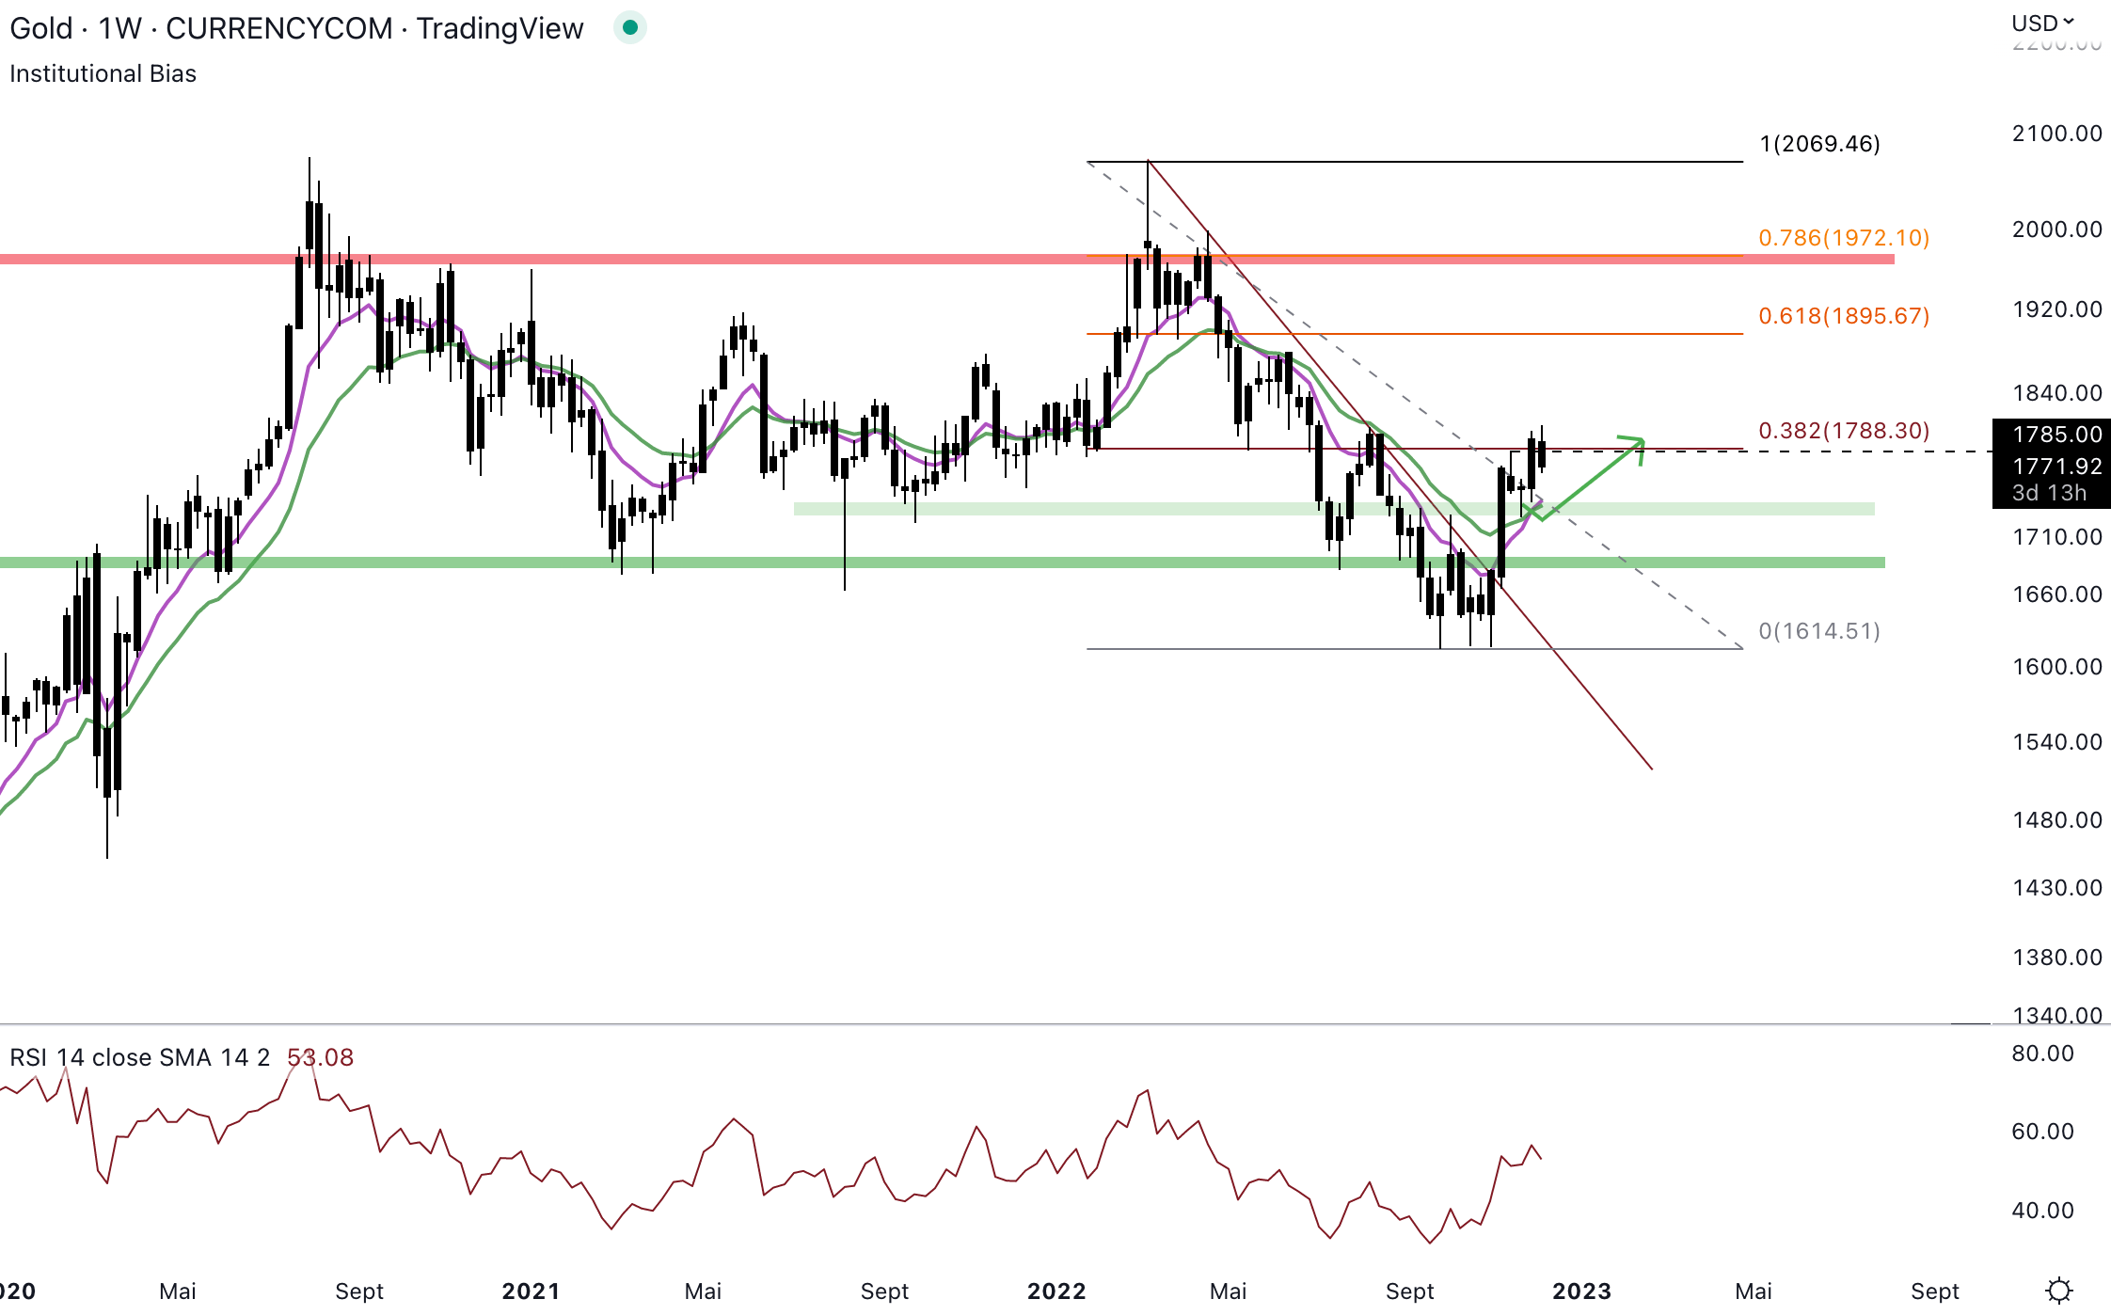Click the 0.382(1788.30) Fibonacci label

pos(1844,431)
